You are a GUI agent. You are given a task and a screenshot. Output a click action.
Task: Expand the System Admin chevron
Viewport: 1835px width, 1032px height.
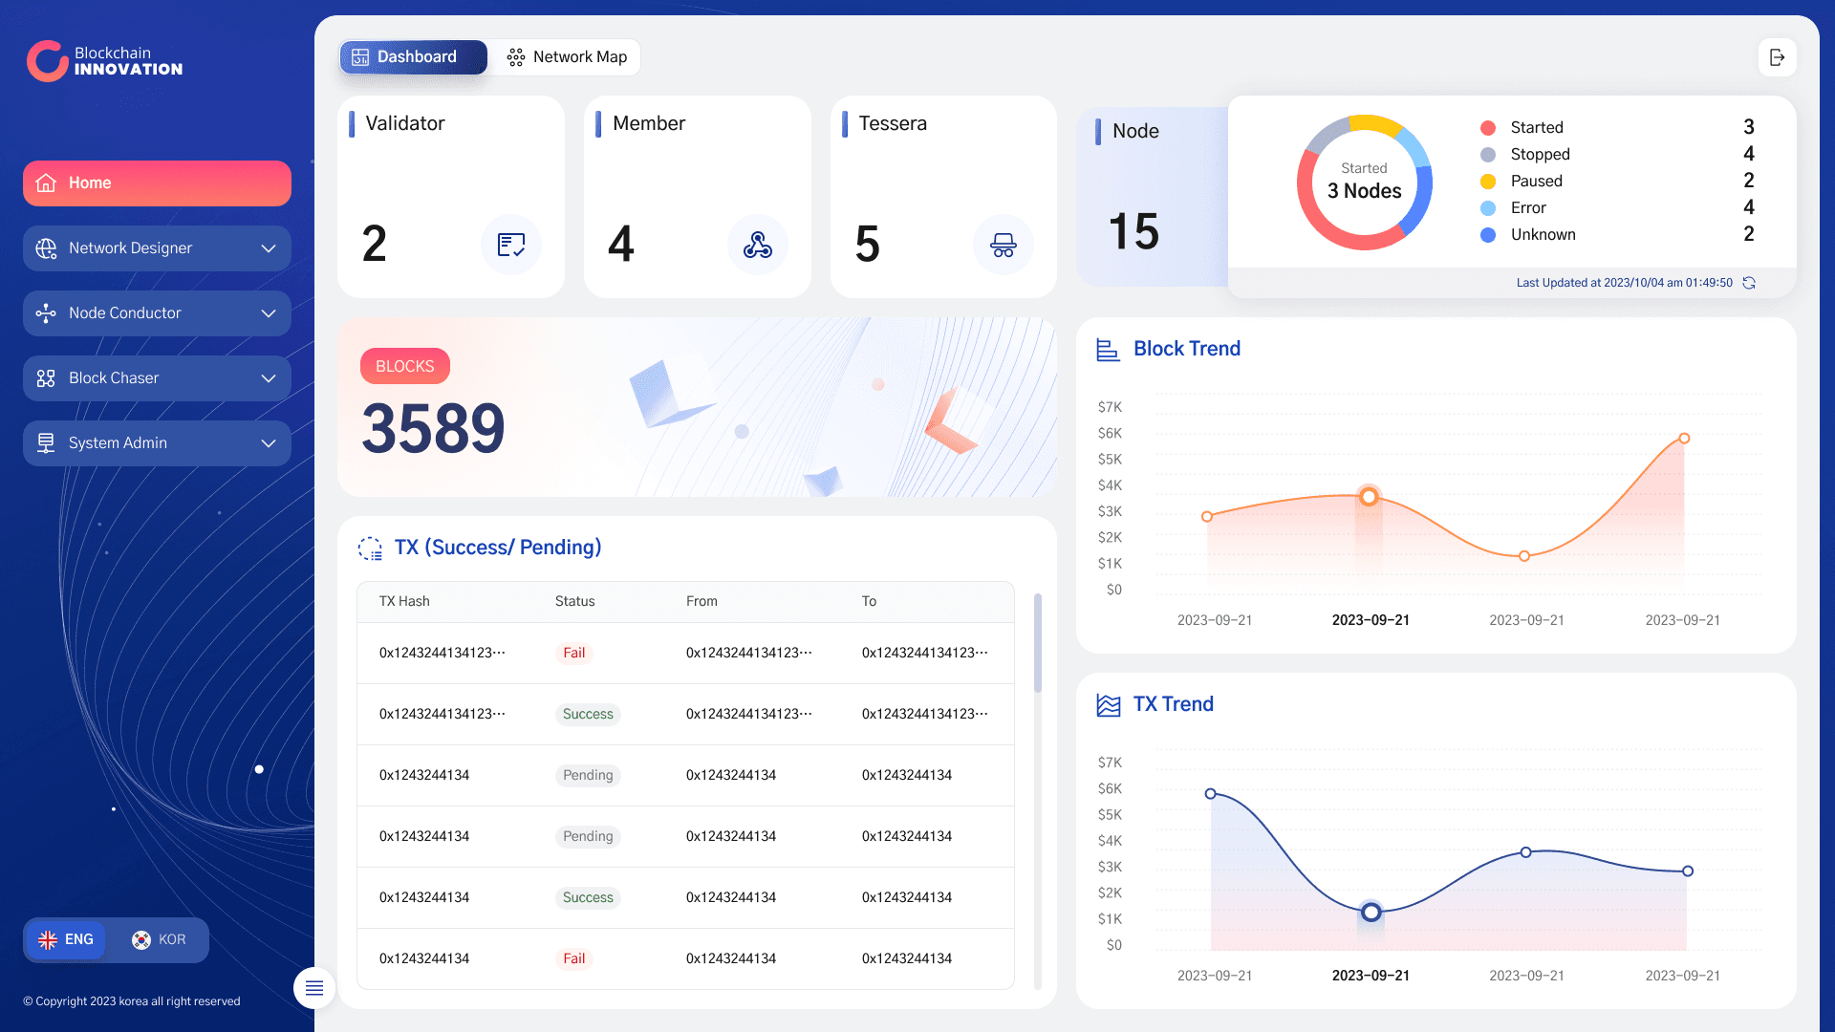click(269, 443)
